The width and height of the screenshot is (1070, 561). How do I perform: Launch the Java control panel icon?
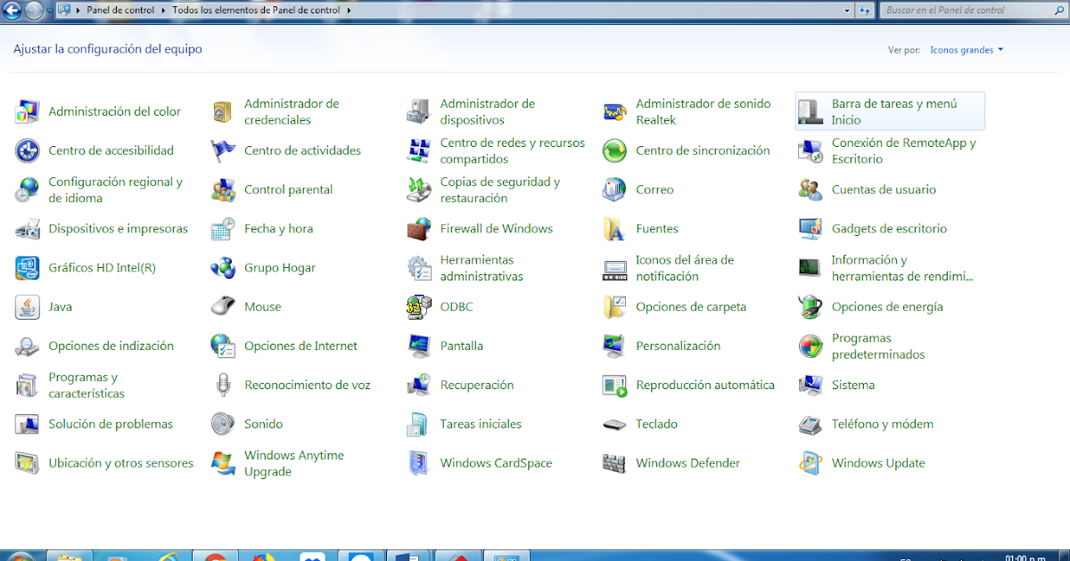[x=60, y=307]
